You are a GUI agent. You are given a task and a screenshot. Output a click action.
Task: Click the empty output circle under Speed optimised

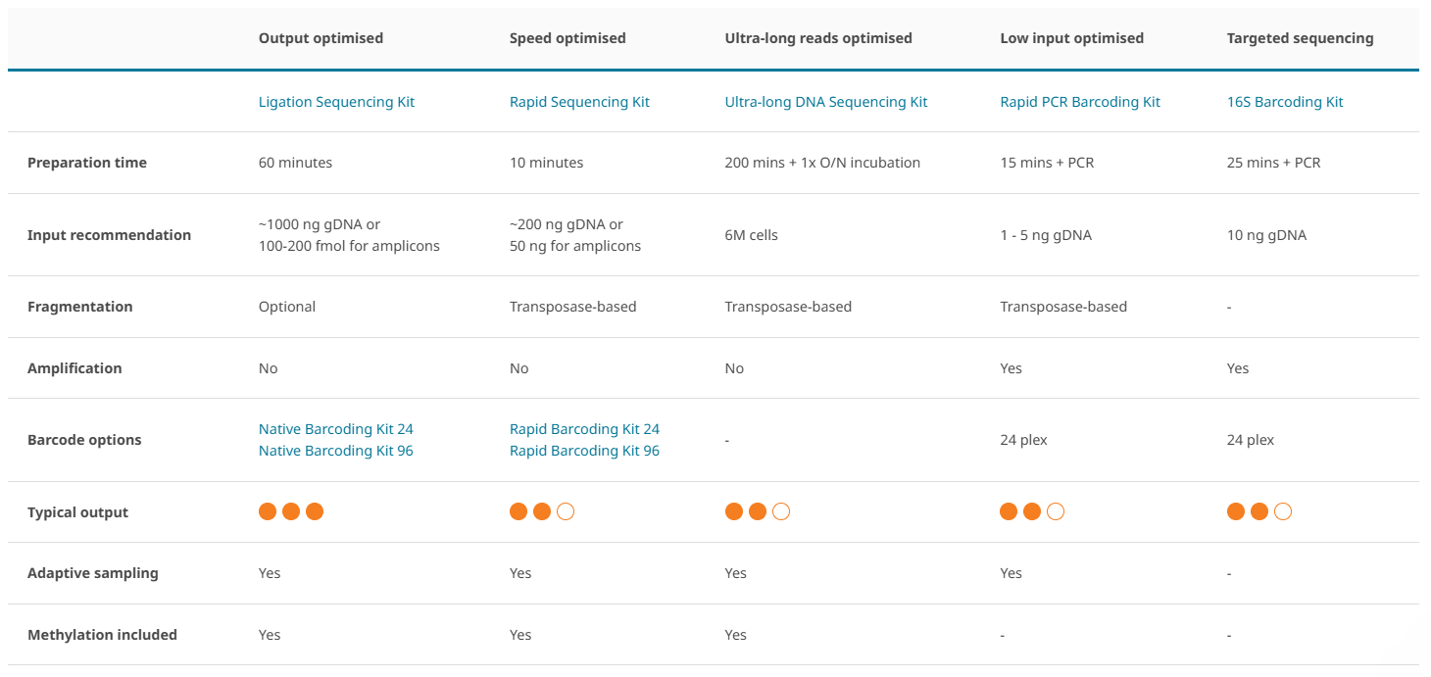point(566,511)
